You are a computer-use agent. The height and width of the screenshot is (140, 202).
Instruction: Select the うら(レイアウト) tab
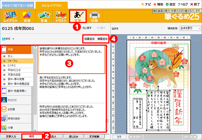coord(51,5)
